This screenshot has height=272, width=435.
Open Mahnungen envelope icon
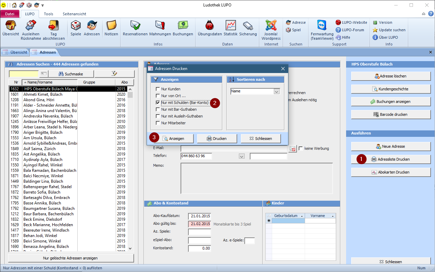160,28
